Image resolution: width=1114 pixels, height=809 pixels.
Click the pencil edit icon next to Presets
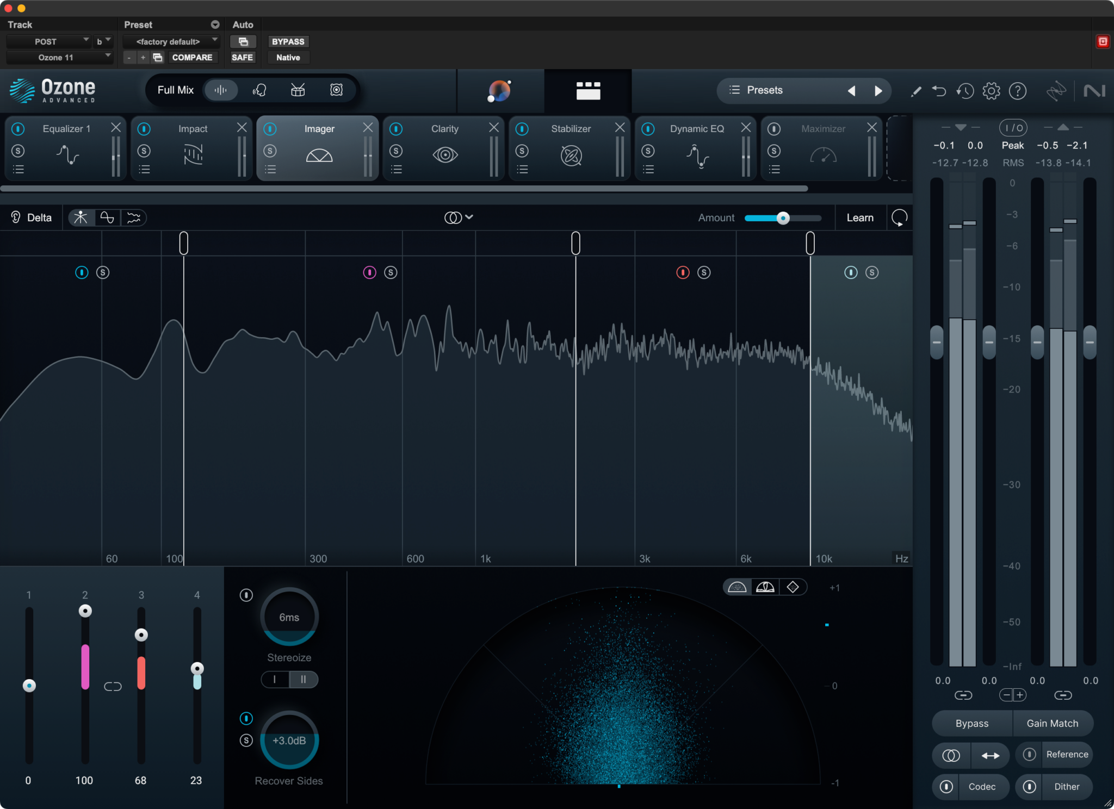pyautogui.click(x=915, y=91)
